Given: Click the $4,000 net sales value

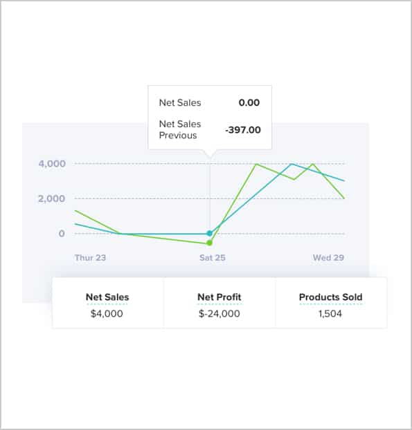Looking at the screenshot, I should pyautogui.click(x=107, y=313).
